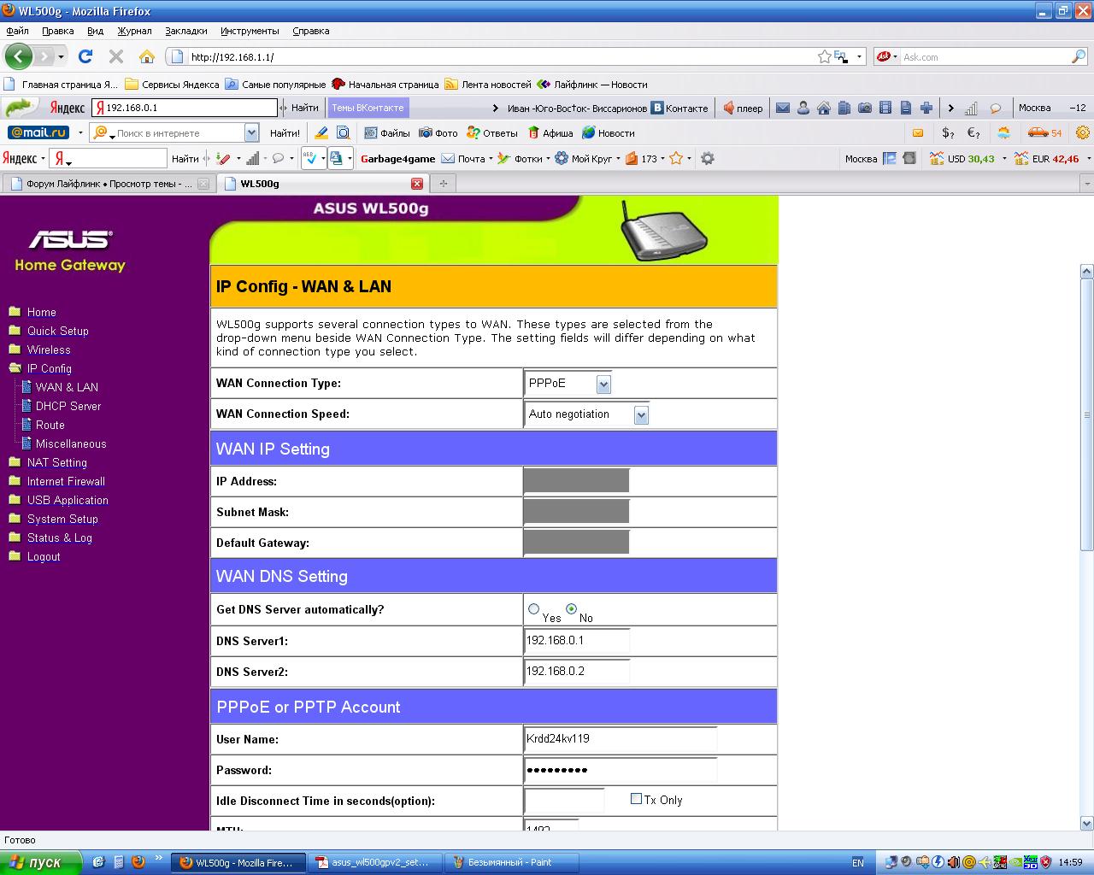Click the ASUS Home Gateway logo
The width and height of the screenshot is (1094, 875).
[x=70, y=250]
